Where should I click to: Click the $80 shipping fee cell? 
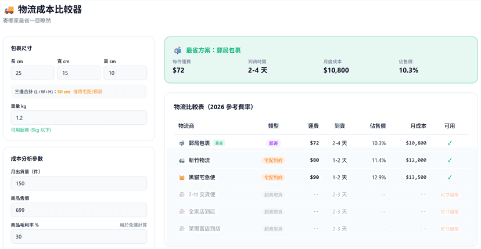[314, 160]
